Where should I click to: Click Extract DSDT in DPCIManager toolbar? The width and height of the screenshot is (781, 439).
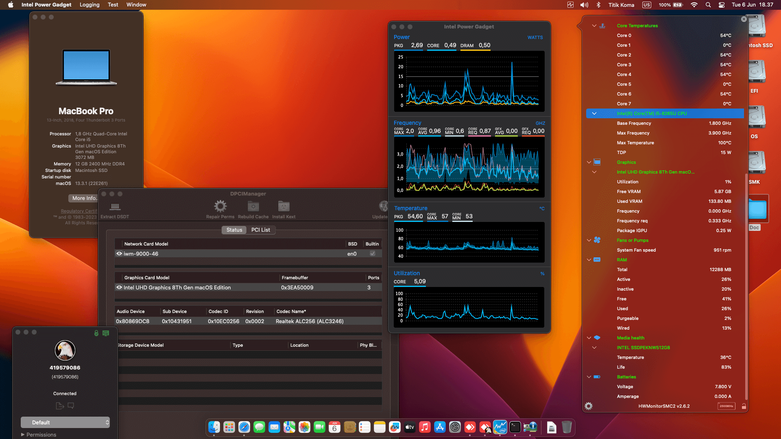[115, 211]
